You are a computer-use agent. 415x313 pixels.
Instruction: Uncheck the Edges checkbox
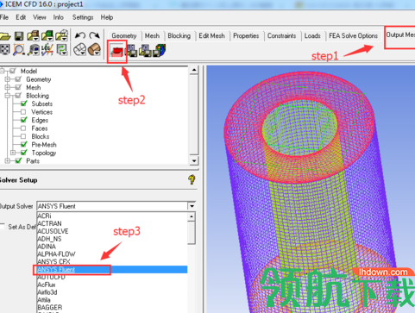[24, 120]
